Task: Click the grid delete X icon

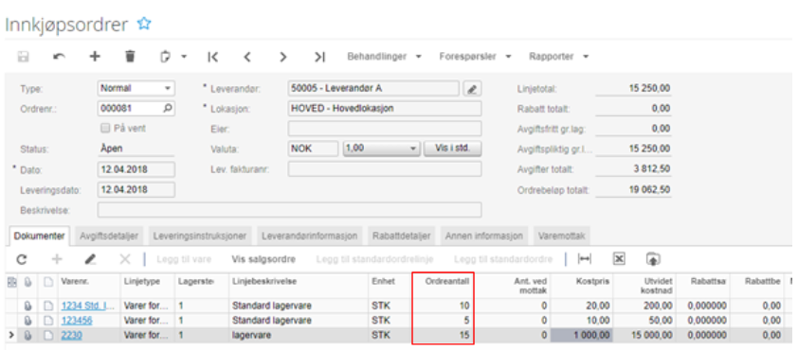Action: tap(125, 259)
